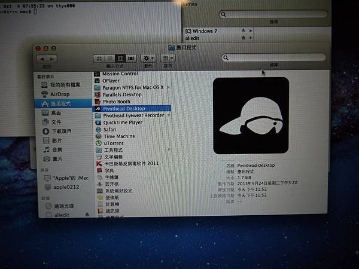Open the arrange items dropdown
Screen dimensions: 359x269
(x=168, y=59)
